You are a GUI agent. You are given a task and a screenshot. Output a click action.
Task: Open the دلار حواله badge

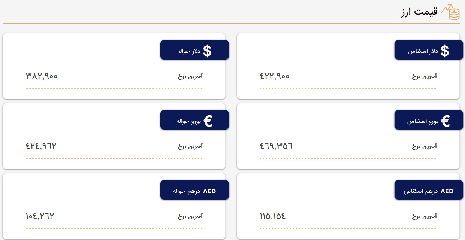(194, 50)
